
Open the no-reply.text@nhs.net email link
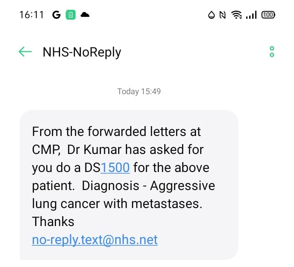[95, 240]
